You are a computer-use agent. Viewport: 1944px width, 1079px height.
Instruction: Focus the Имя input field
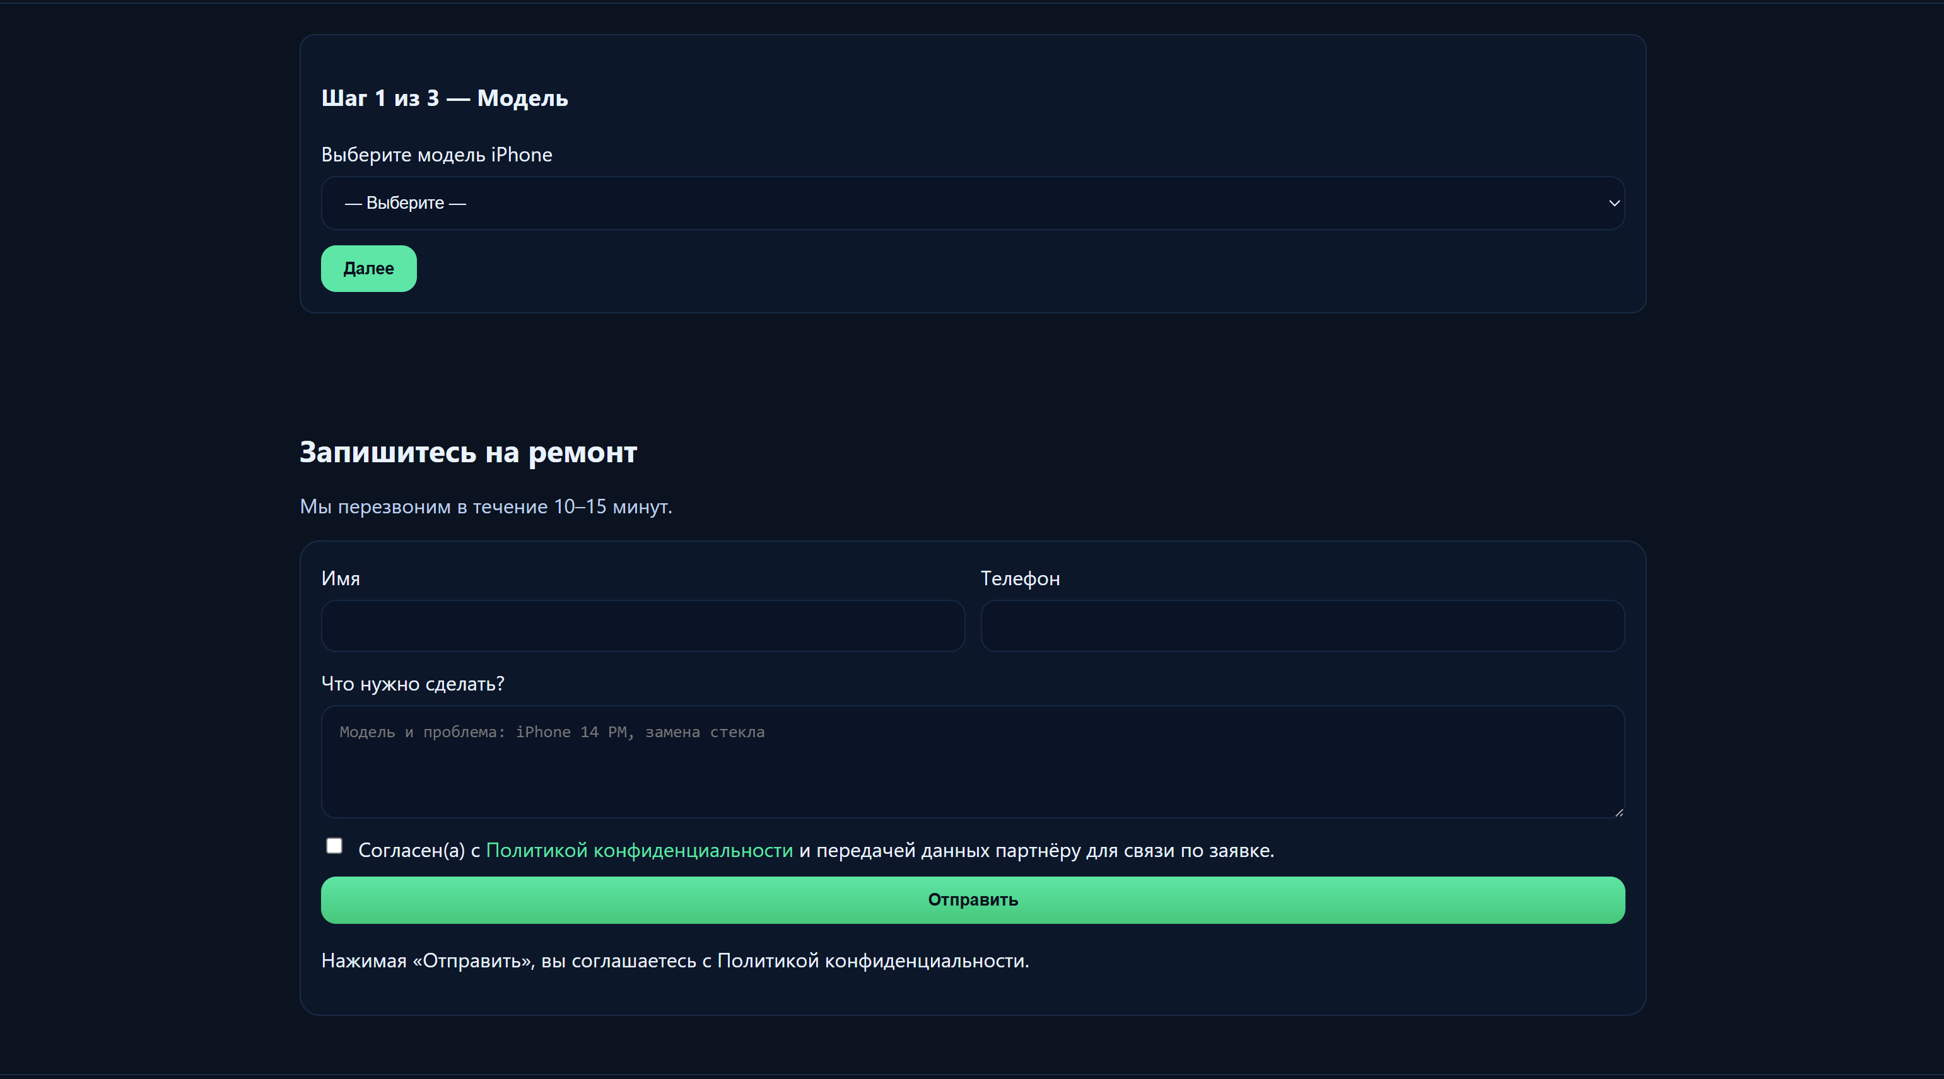tap(642, 626)
